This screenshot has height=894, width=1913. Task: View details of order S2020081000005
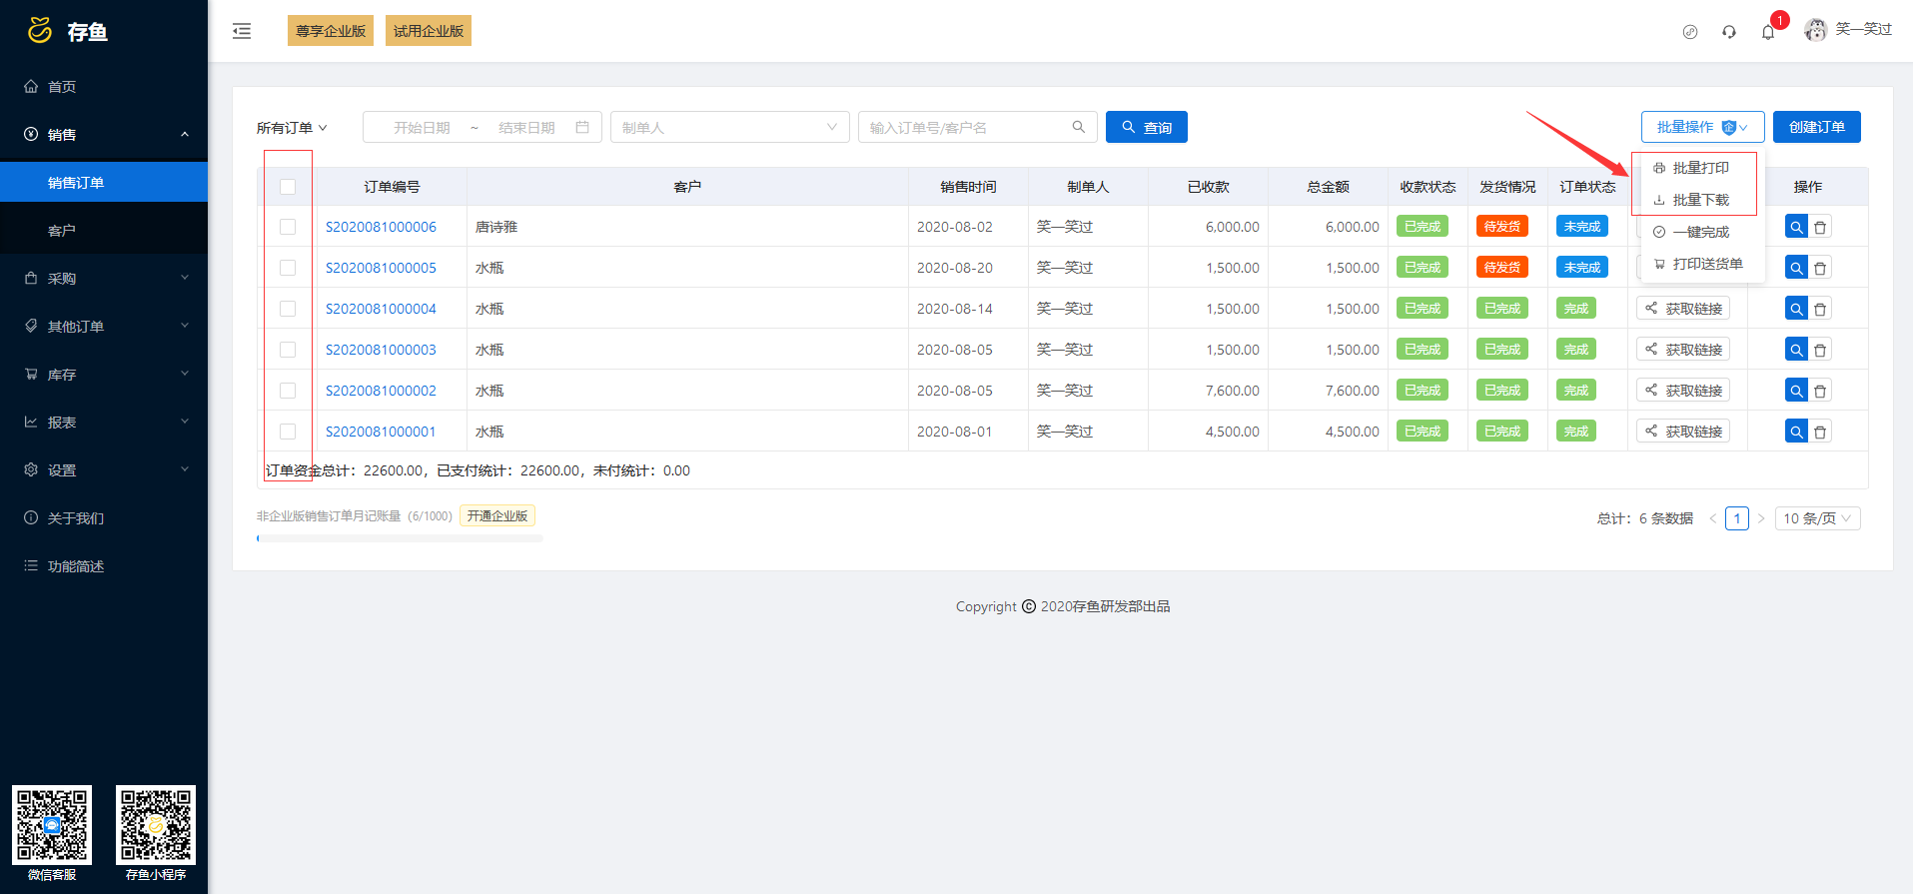coord(1796,268)
